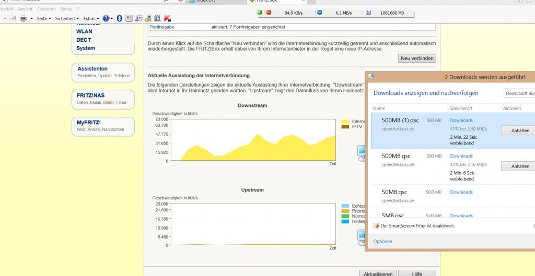Click the SmartScreen shield icon
The image size is (535, 276).
pyautogui.click(x=376, y=225)
